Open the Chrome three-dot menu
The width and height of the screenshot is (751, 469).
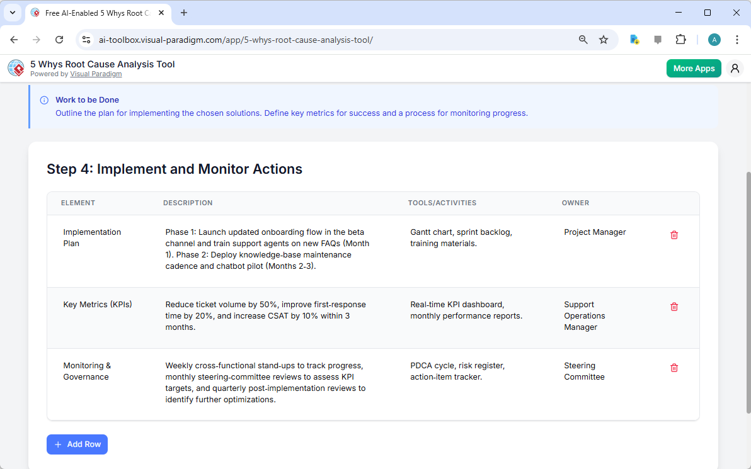click(x=737, y=39)
